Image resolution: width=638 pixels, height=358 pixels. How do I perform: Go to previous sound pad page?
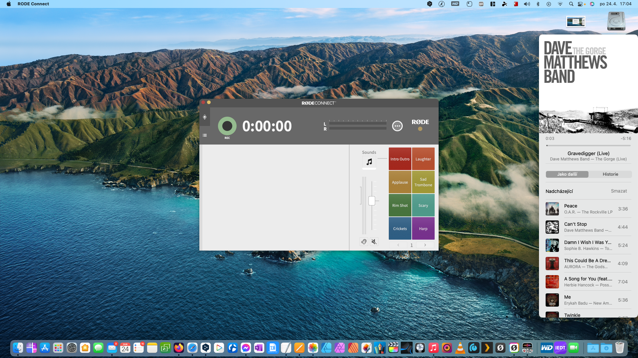coord(398,245)
